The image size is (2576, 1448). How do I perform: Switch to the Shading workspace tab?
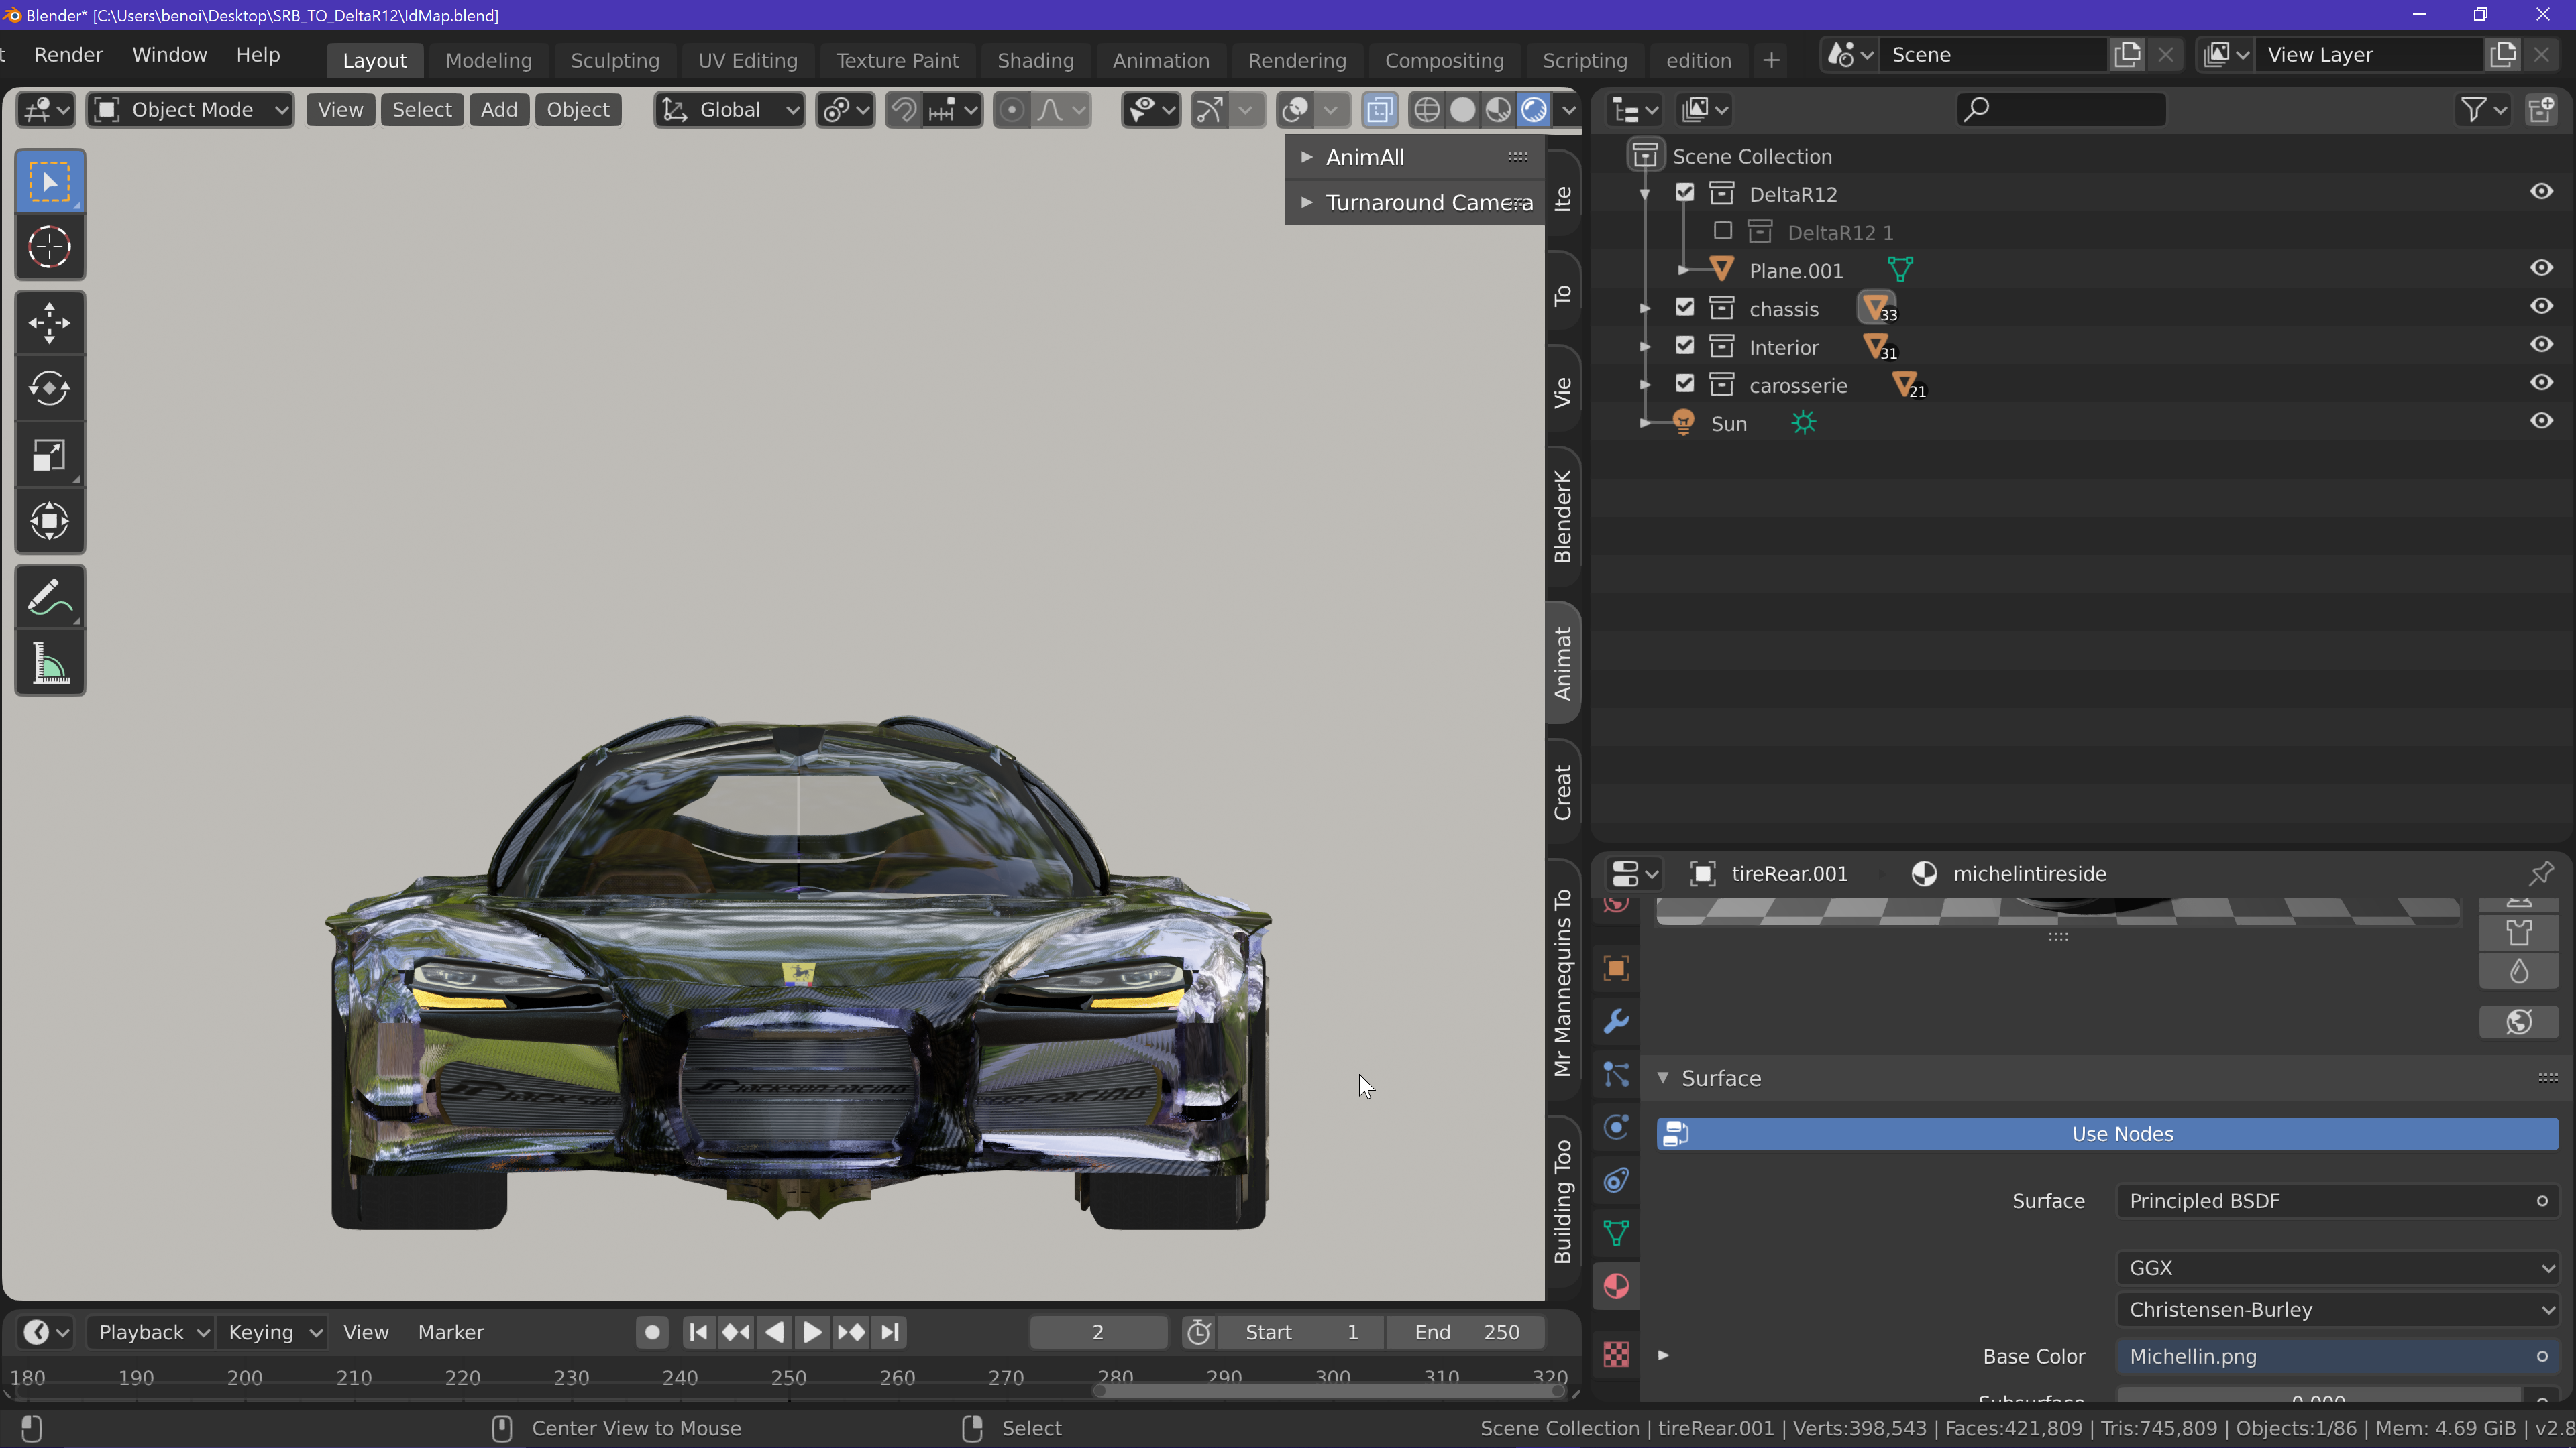(1035, 60)
